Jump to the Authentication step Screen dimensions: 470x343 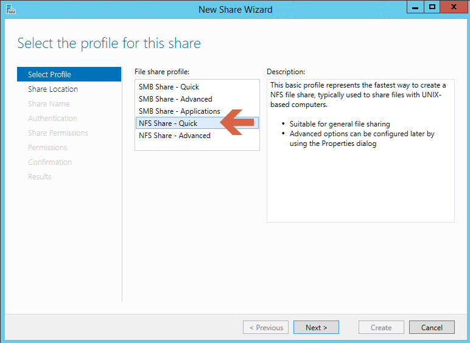coord(52,119)
